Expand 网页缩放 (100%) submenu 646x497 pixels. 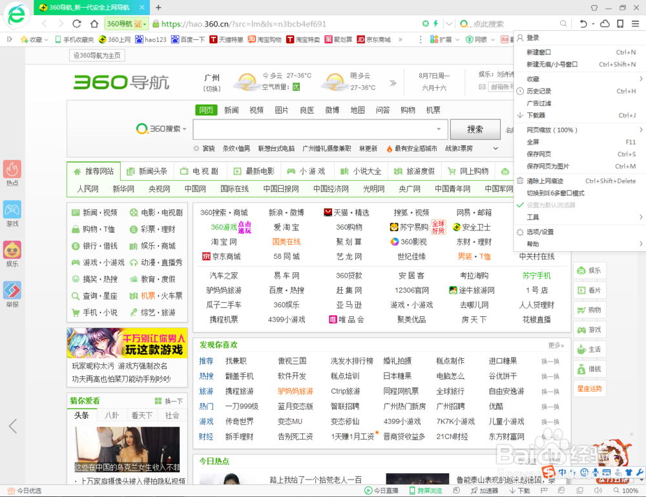579,130
